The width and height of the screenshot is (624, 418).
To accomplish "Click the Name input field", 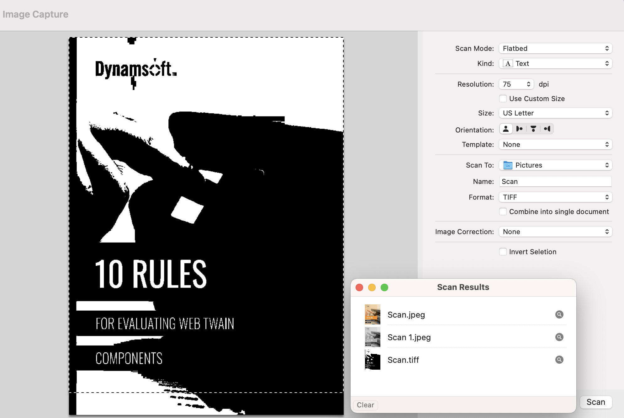I will click(555, 181).
